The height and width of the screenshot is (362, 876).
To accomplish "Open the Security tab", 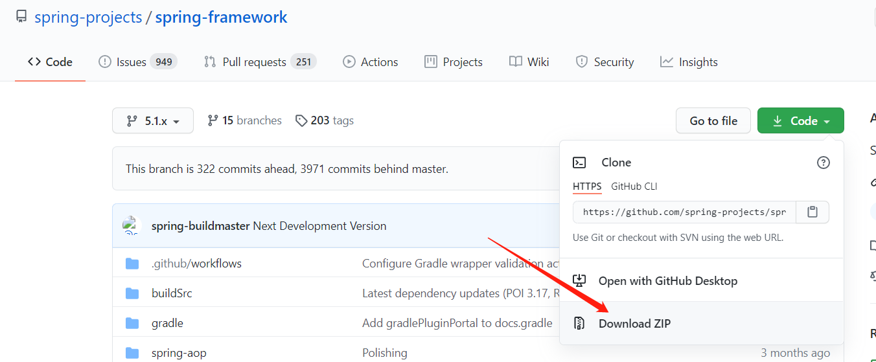I will pos(605,62).
